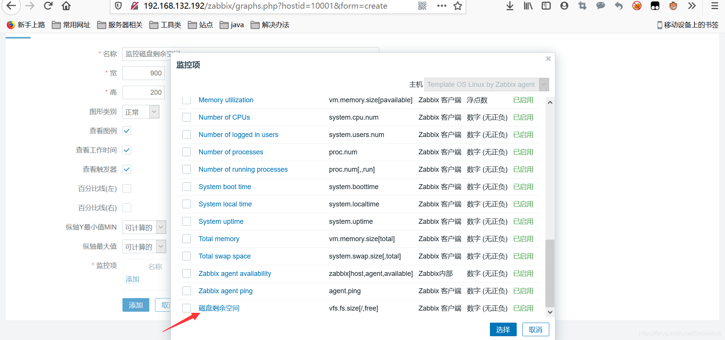Open 移动设备上的书签 folder
The height and width of the screenshot is (340, 725).
tap(688, 25)
